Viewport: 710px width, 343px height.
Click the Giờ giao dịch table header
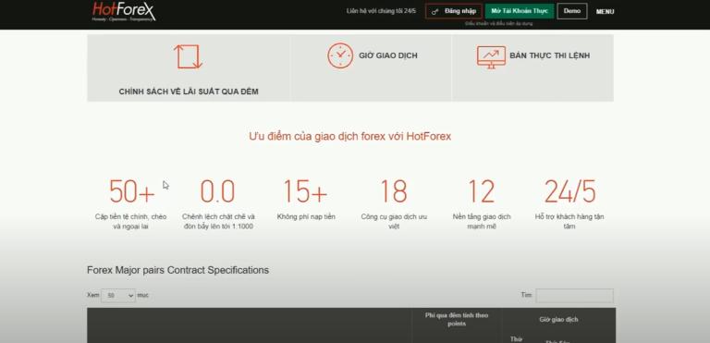click(558, 320)
